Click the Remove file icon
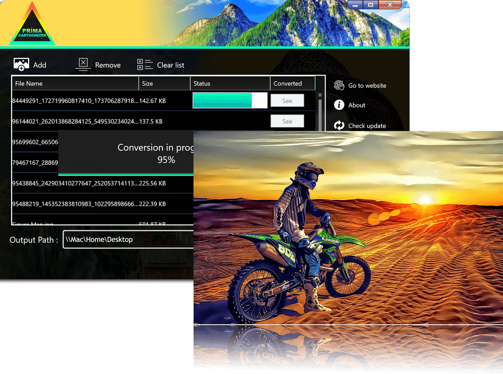Image resolution: width=503 pixels, height=374 pixels. coord(83,64)
